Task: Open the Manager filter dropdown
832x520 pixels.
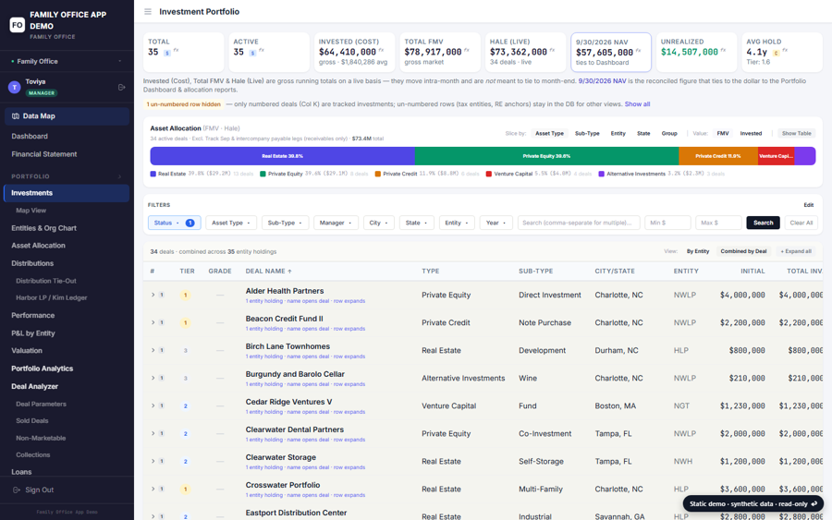Action: [336, 223]
